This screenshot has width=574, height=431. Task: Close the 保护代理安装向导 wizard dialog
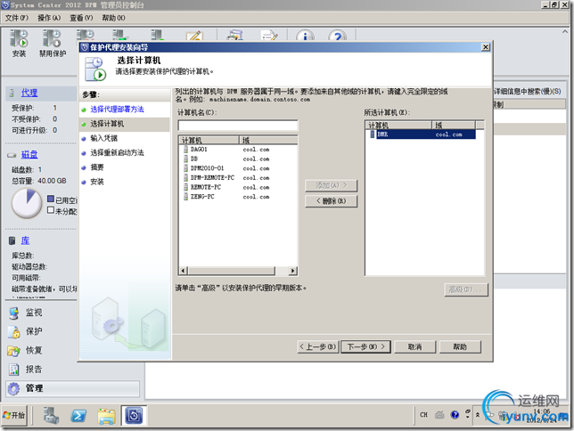(x=486, y=47)
